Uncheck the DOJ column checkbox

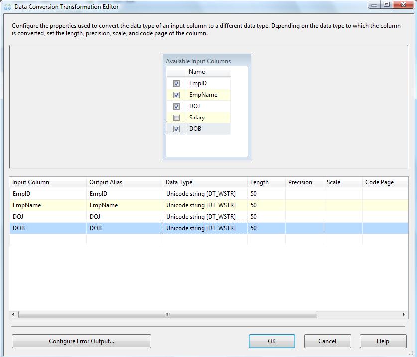click(x=176, y=107)
